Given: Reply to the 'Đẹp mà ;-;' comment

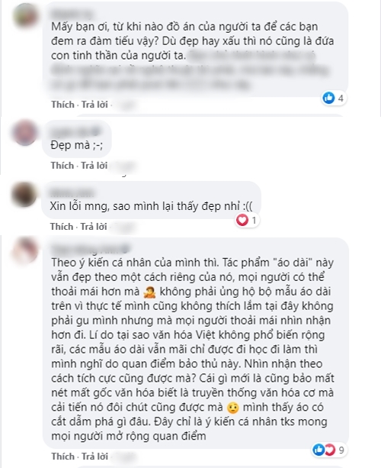Looking at the screenshot, I should click(x=94, y=166).
